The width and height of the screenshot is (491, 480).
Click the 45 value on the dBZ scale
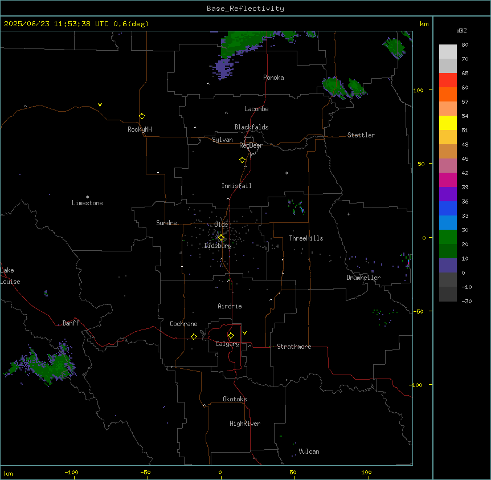coord(465,159)
